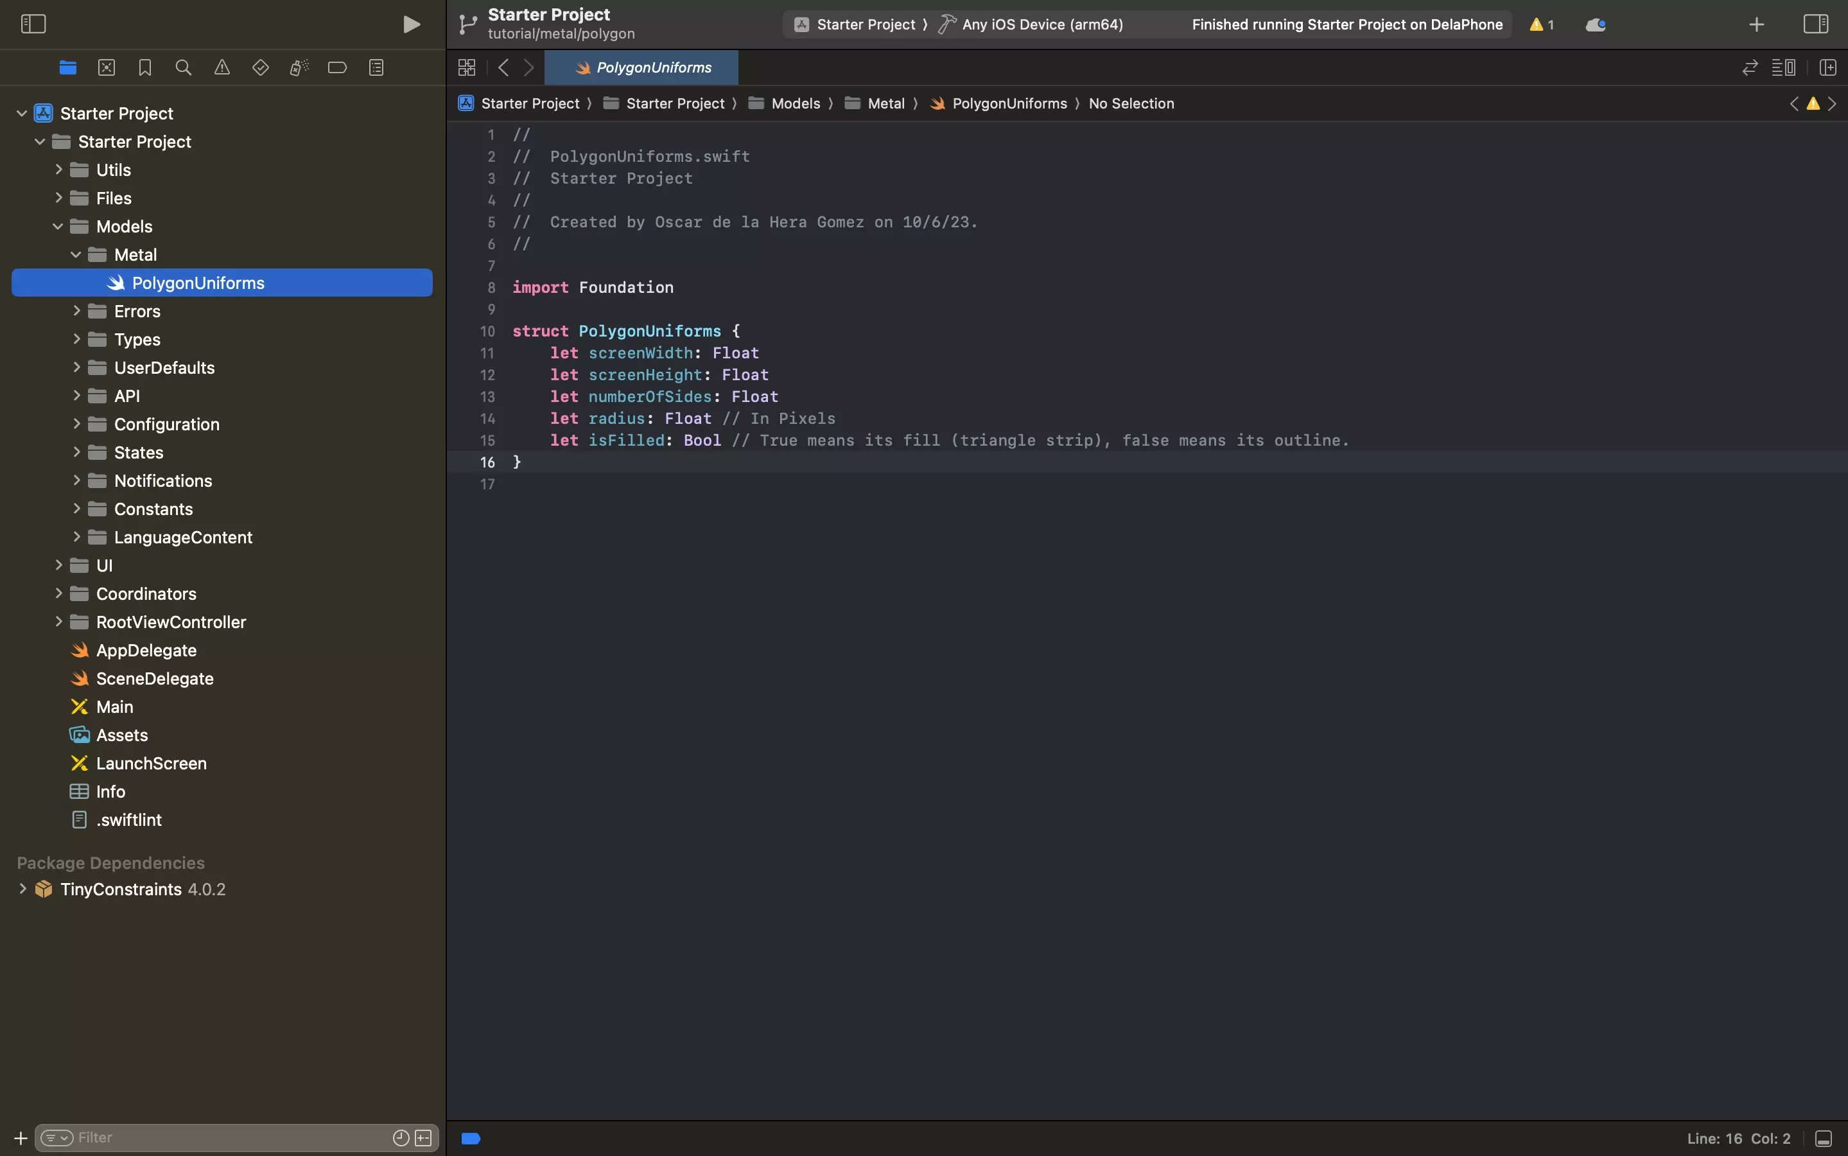Open the editor options menu icon
The width and height of the screenshot is (1848, 1156).
click(x=1784, y=67)
